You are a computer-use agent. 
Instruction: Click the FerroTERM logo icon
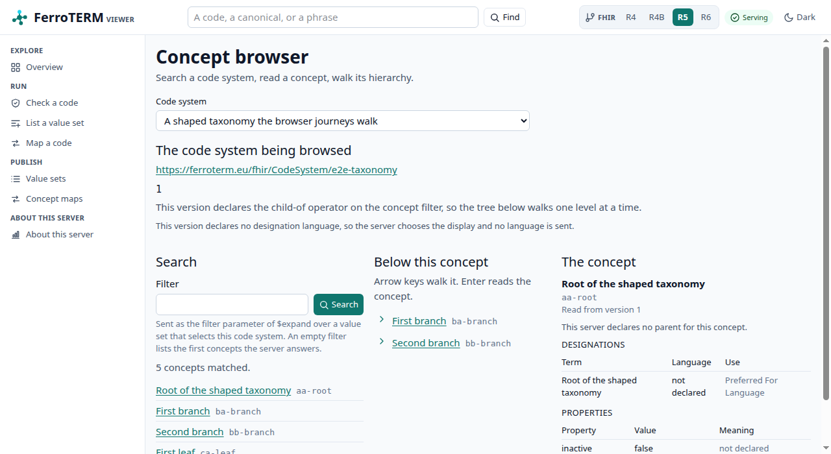pos(20,18)
